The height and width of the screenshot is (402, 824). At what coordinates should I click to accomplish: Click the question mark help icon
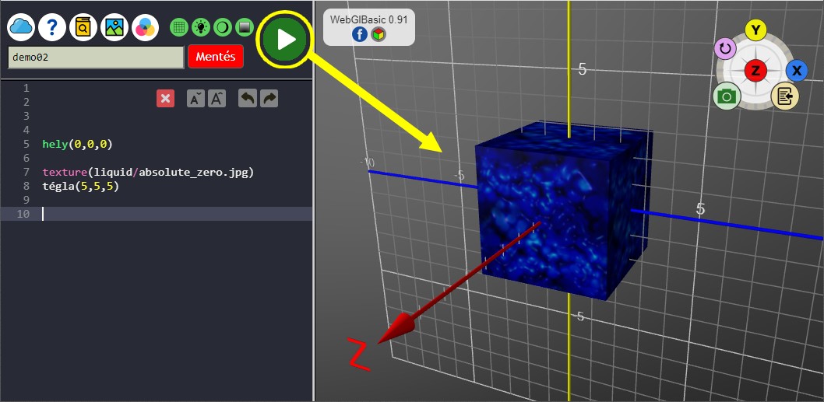pyautogui.click(x=52, y=27)
